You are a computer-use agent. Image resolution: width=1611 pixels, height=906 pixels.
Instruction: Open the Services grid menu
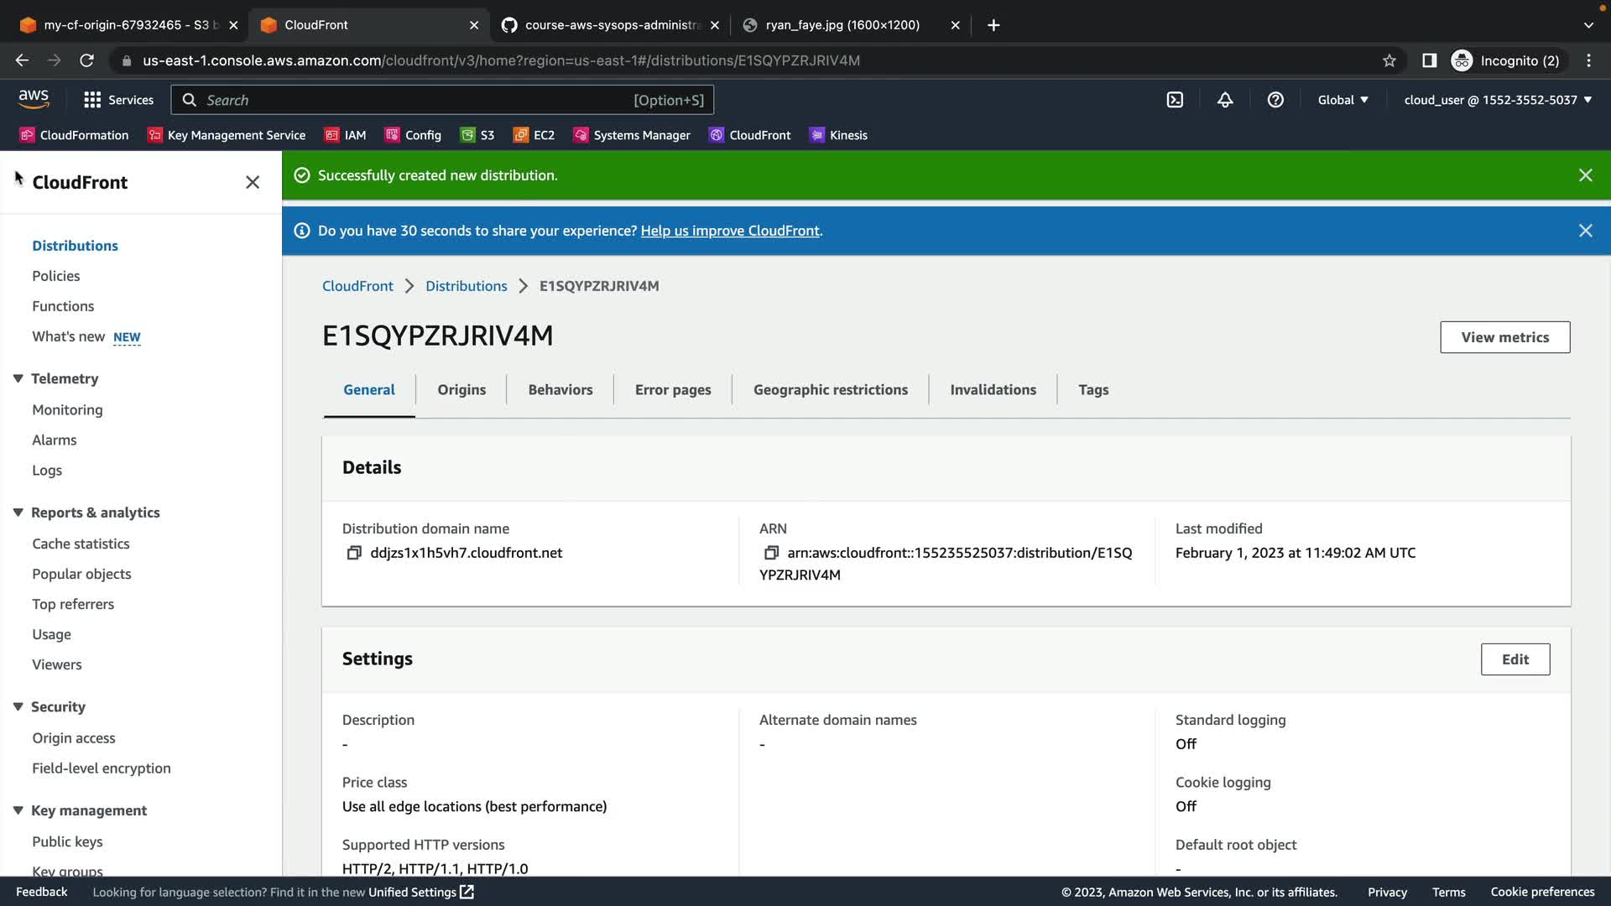point(118,100)
